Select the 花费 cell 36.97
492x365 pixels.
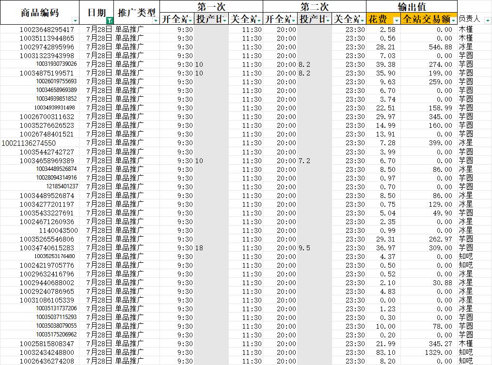[383, 248]
